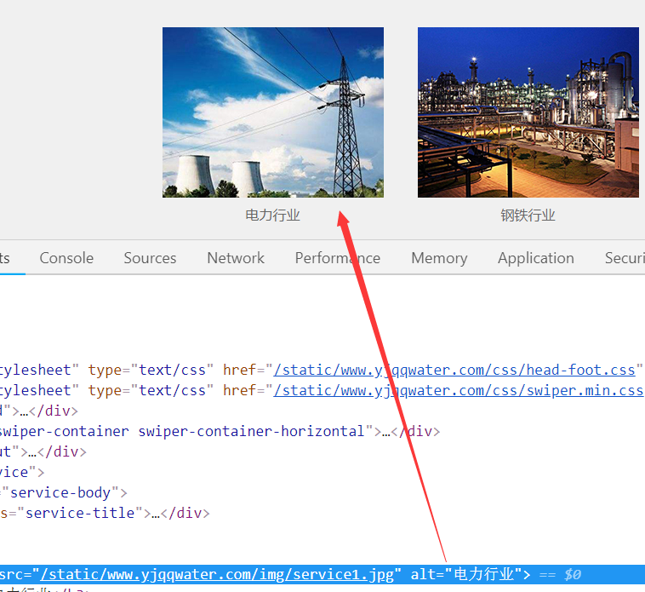Follow the service1.jpg image source link
The width and height of the screenshot is (645, 592).
217,574
